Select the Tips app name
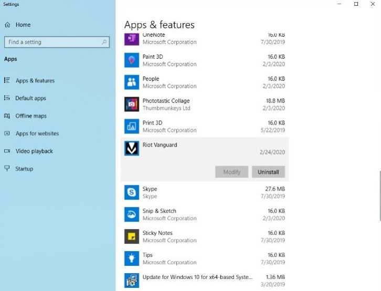 click(x=147, y=255)
